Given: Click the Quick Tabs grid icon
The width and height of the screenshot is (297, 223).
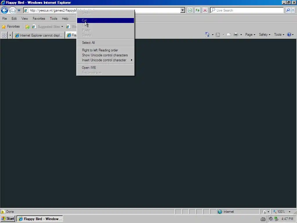Looking at the screenshot, I should click(x=4, y=35).
